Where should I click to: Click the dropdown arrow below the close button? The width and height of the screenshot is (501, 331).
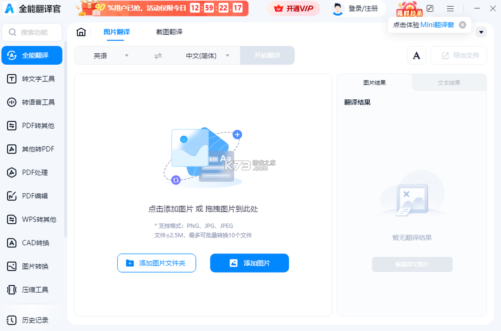pyautogui.click(x=481, y=32)
